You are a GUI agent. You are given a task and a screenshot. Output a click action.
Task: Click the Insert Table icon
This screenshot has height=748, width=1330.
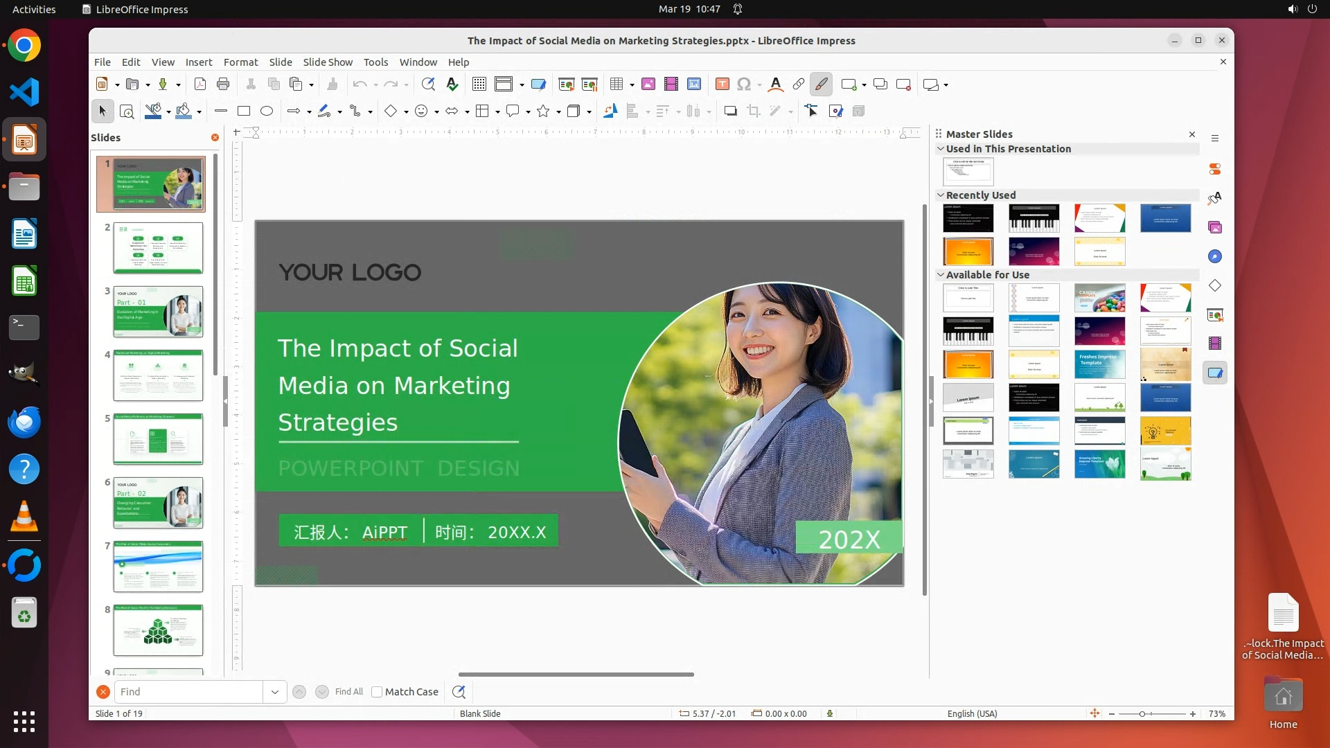pos(616,84)
